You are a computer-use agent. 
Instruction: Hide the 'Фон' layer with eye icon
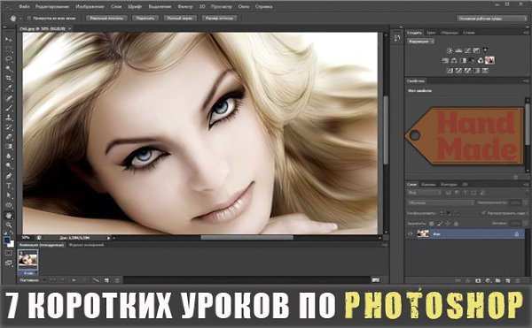pos(411,233)
